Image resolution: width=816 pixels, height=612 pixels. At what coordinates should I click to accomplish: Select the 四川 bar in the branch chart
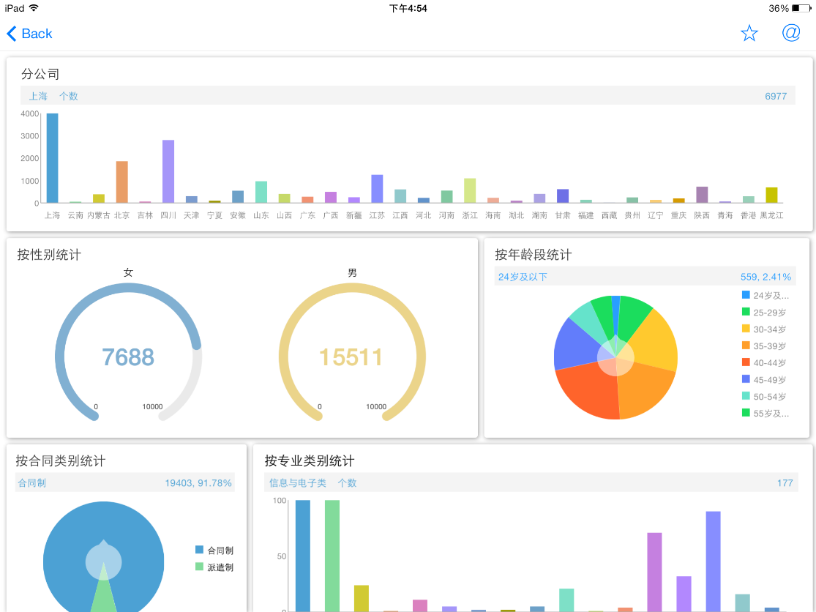point(168,171)
